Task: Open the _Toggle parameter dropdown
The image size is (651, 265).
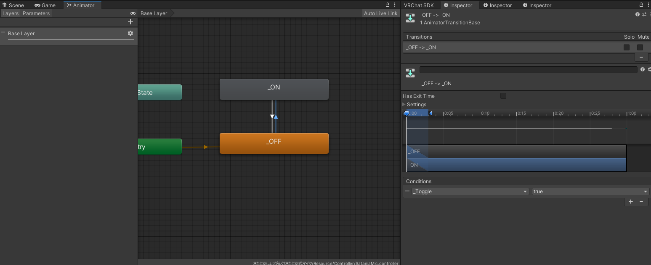Action: (470, 192)
